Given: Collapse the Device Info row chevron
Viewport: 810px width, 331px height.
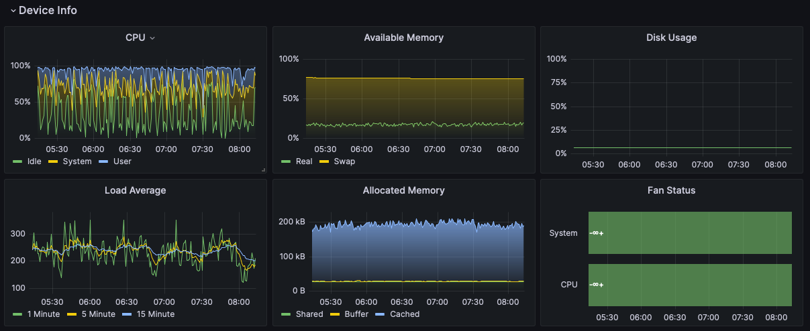Looking at the screenshot, I should [x=13, y=11].
